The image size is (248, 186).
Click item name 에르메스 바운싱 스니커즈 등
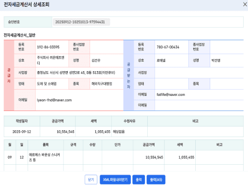(x=45, y=157)
